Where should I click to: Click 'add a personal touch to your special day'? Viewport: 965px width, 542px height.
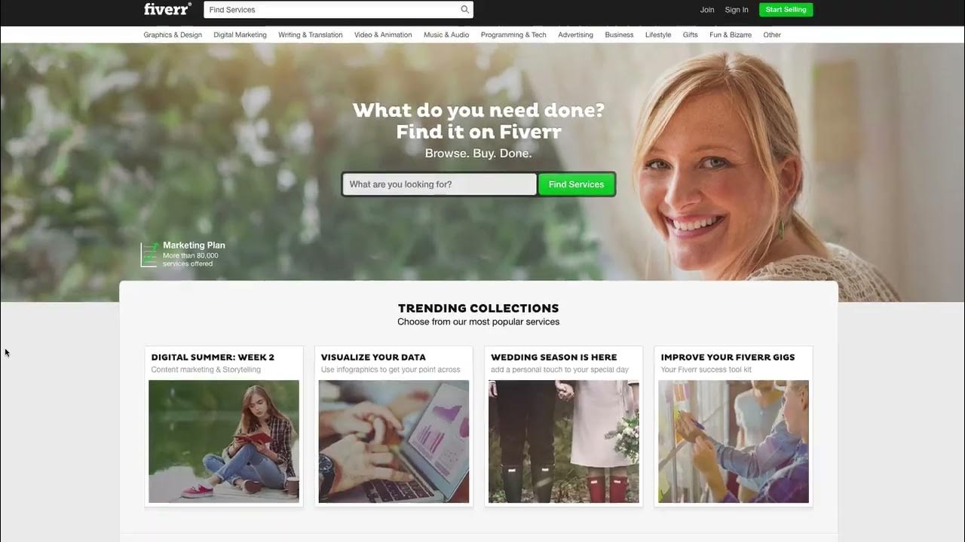click(559, 370)
